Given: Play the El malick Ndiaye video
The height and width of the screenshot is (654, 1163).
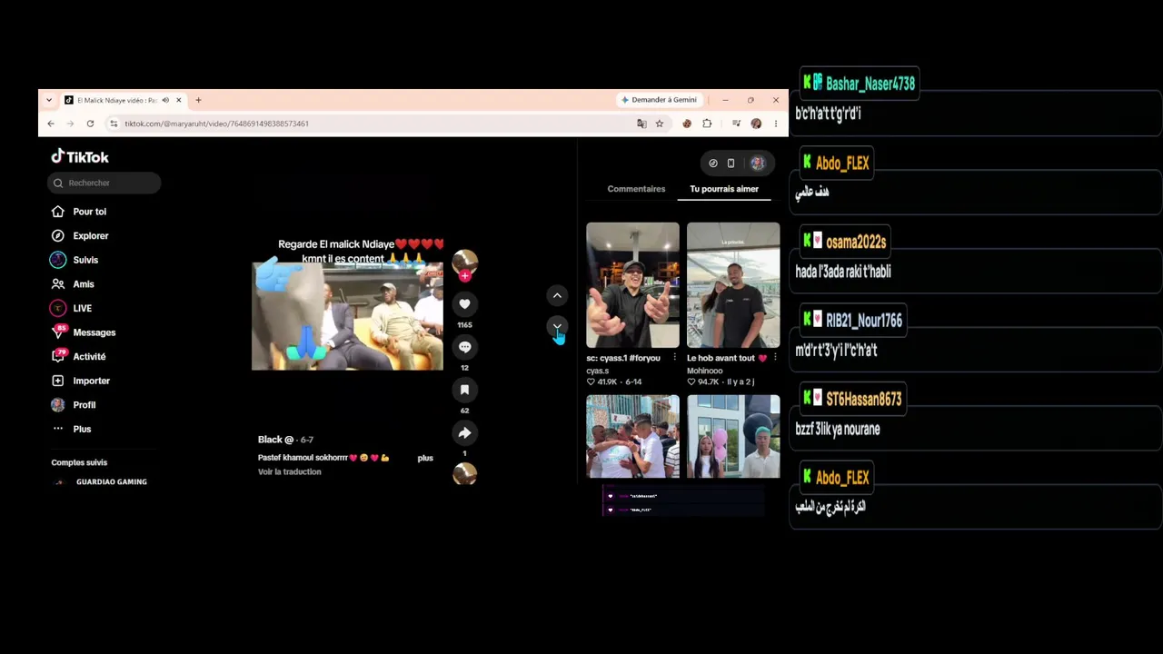Looking at the screenshot, I should [x=347, y=316].
